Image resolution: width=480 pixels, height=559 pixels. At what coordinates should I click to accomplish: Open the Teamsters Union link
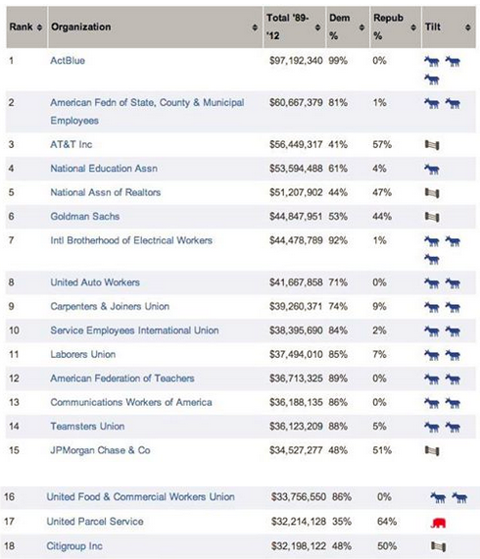click(x=87, y=427)
